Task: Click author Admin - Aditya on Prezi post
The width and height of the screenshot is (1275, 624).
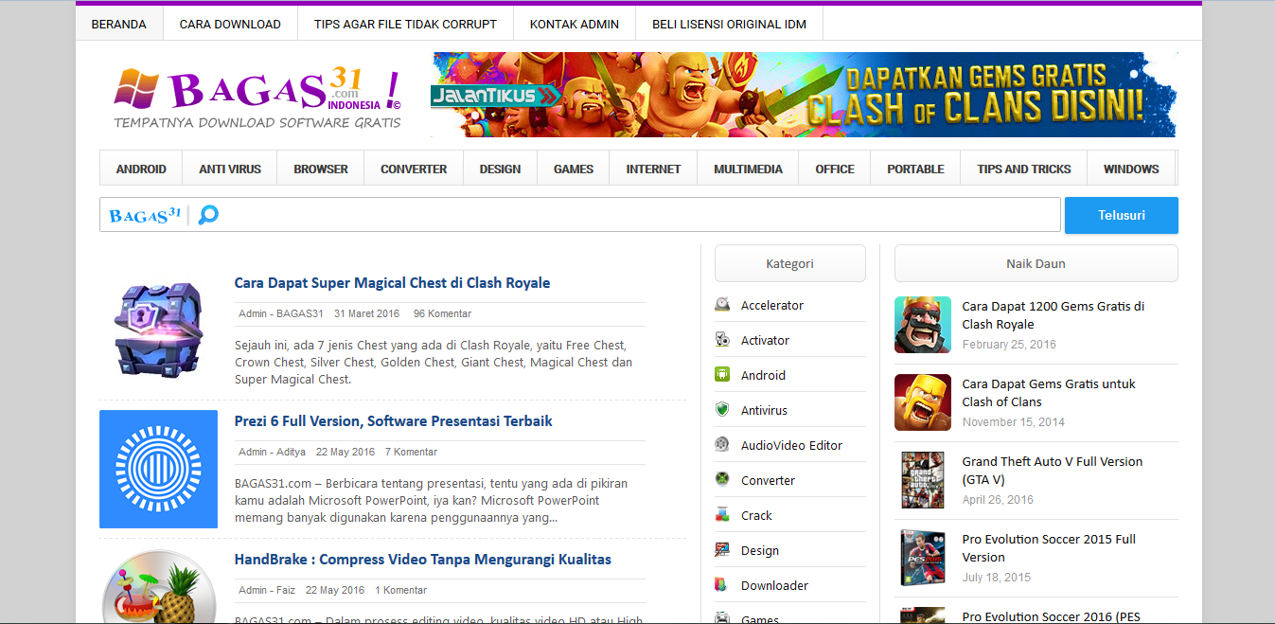Action: (273, 452)
